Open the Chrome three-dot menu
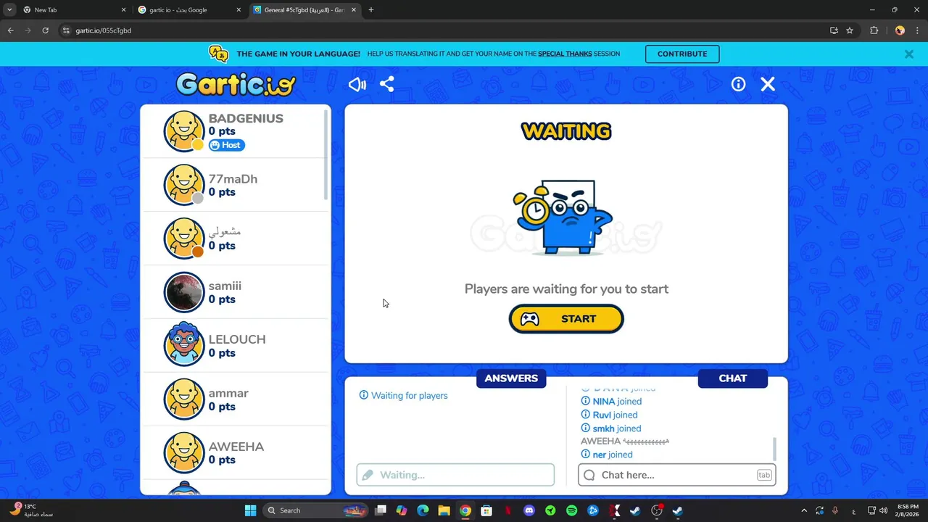The width and height of the screenshot is (928, 522). click(x=917, y=30)
